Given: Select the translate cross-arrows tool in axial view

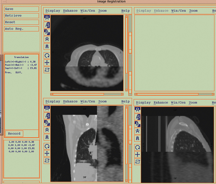Looking at the screenshot, I should (47, 62).
